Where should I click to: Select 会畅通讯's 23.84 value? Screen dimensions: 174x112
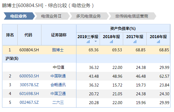click(x=164, y=85)
